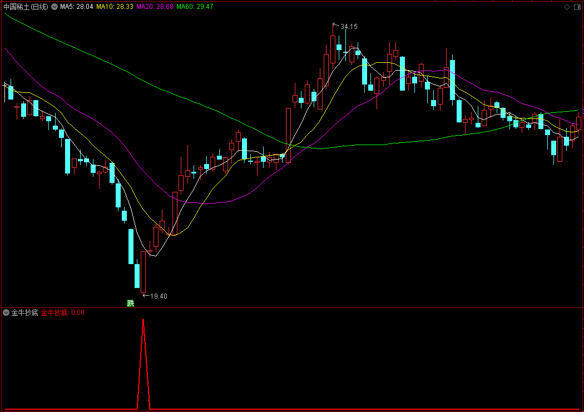Screen dimensions: 584x412
Task: Click the green MA60: 29.47 label
Action: (x=195, y=7)
